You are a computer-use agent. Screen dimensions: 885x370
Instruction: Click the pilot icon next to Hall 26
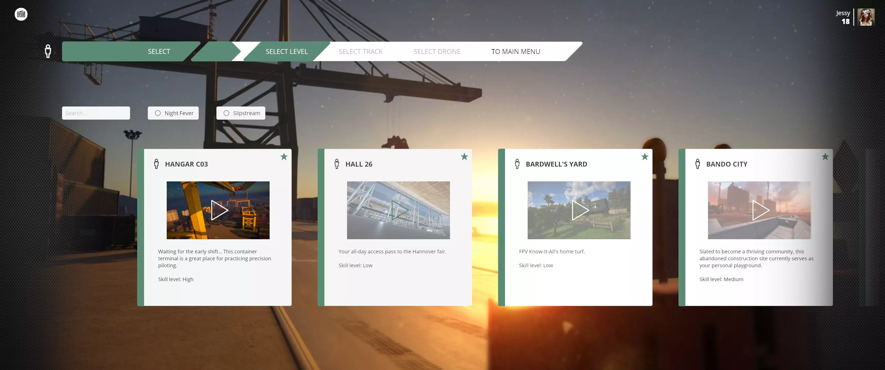(x=337, y=164)
